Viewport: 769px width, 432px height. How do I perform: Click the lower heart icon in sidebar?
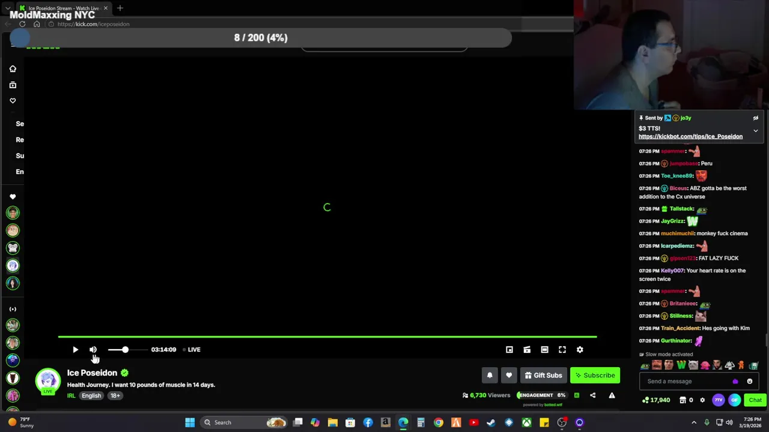pos(13,197)
